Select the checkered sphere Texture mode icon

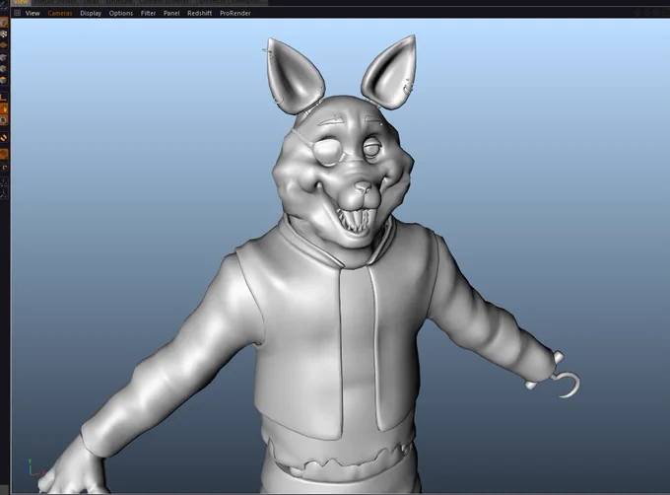pyautogui.click(x=3, y=34)
